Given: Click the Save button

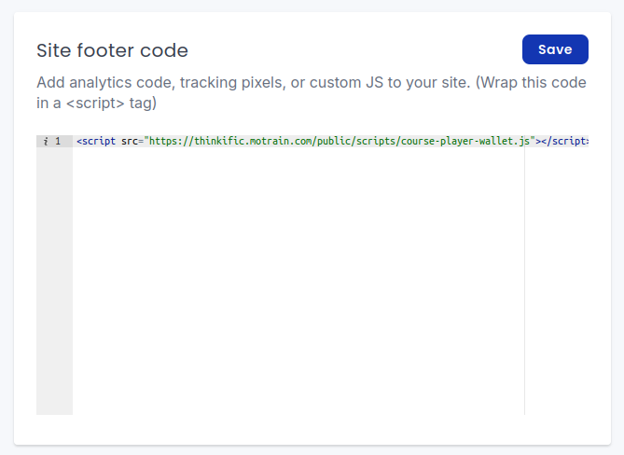Looking at the screenshot, I should (555, 49).
